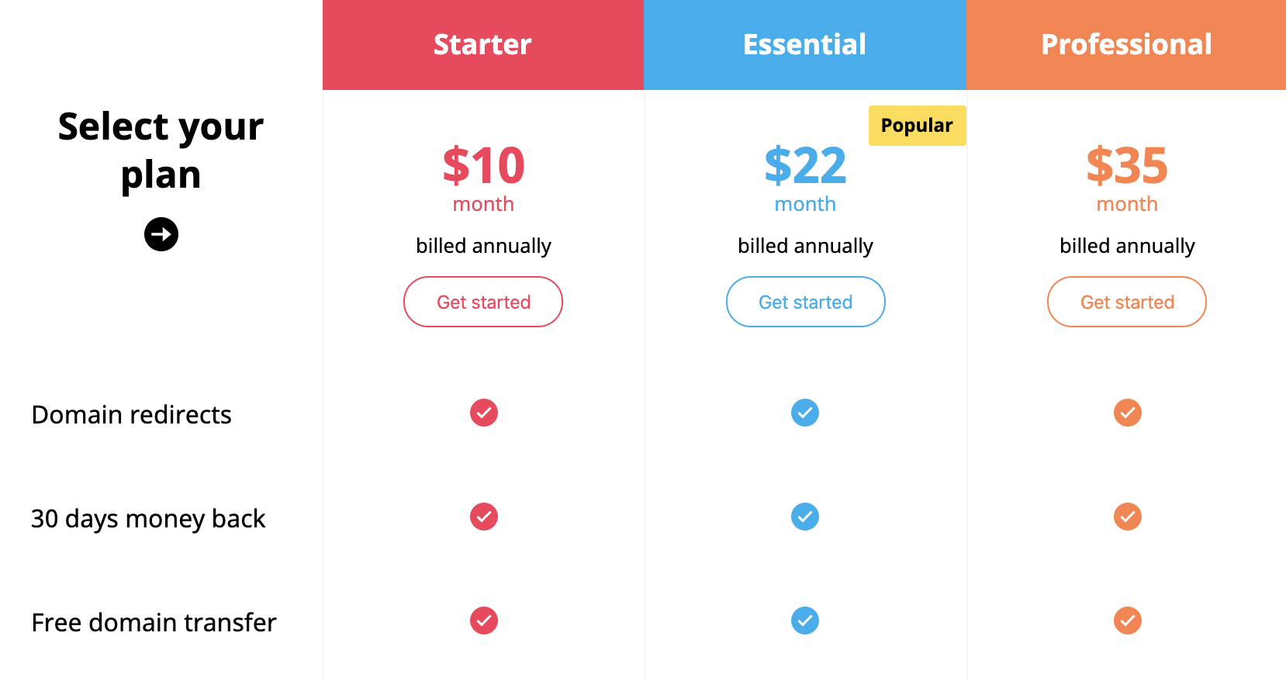Click Essential's Domain redirects checkmark icon
This screenshot has height=681, width=1286.
pyautogui.click(x=805, y=413)
